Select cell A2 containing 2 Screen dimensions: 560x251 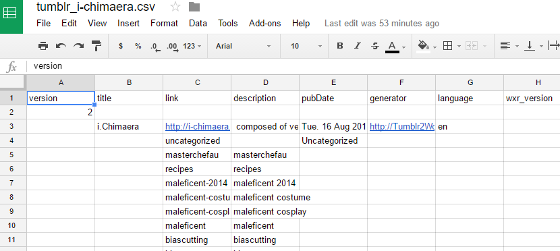61,112
